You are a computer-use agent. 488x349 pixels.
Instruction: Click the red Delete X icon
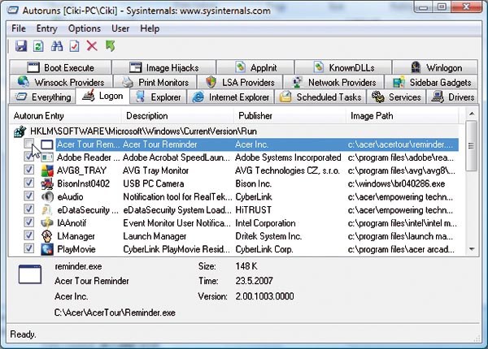click(x=92, y=46)
